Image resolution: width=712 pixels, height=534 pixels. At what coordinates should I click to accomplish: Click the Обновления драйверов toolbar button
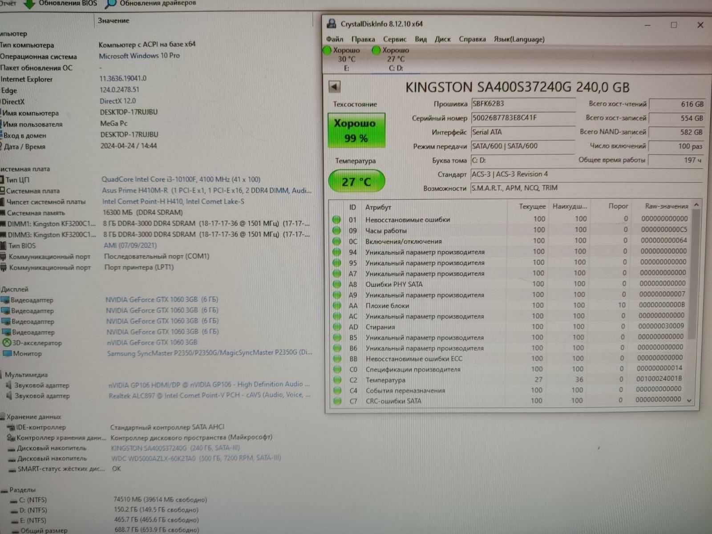pos(151,4)
